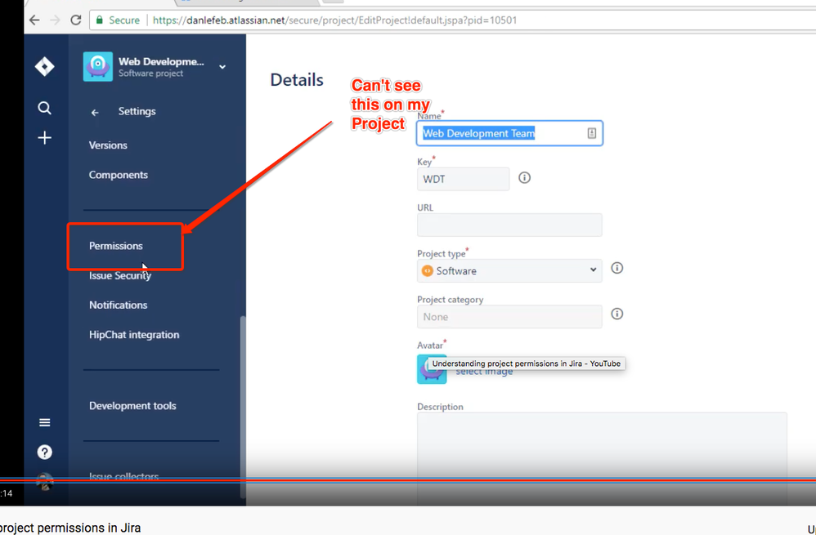
Task: Open HipChat integration settings
Action: pyautogui.click(x=134, y=335)
